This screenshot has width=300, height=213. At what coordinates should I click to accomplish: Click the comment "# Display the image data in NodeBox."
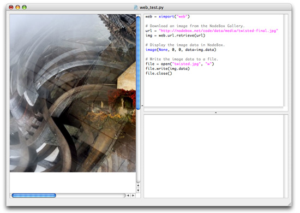(185, 45)
